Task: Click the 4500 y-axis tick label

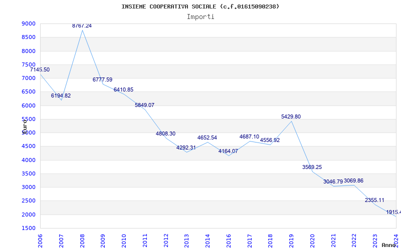Action: [29, 146]
